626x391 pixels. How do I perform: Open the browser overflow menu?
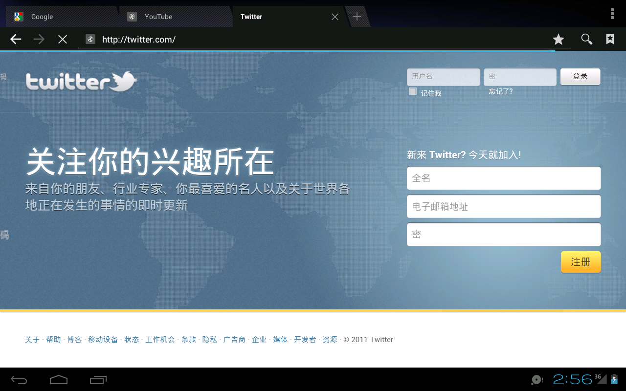[612, 14]
